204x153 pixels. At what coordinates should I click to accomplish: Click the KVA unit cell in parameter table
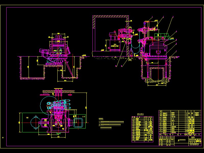[146, 122]
